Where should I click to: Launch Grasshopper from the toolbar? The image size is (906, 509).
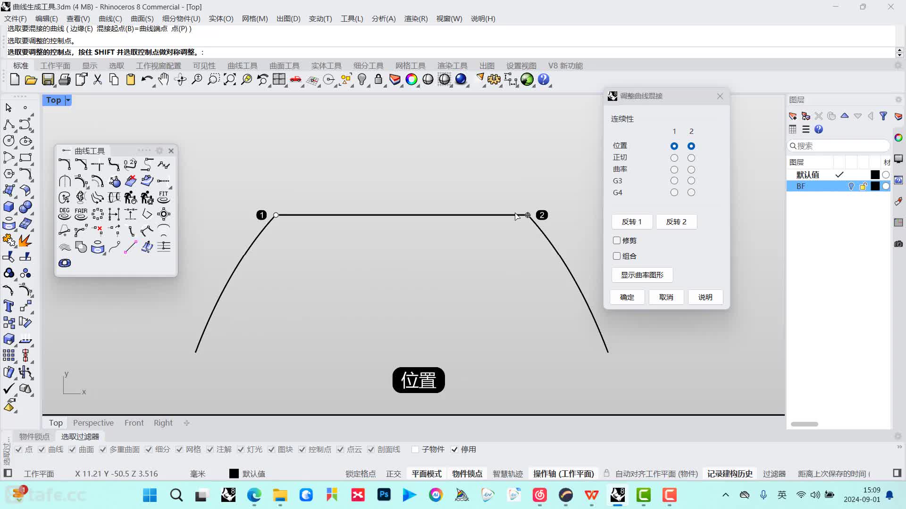tap(527, 80)
